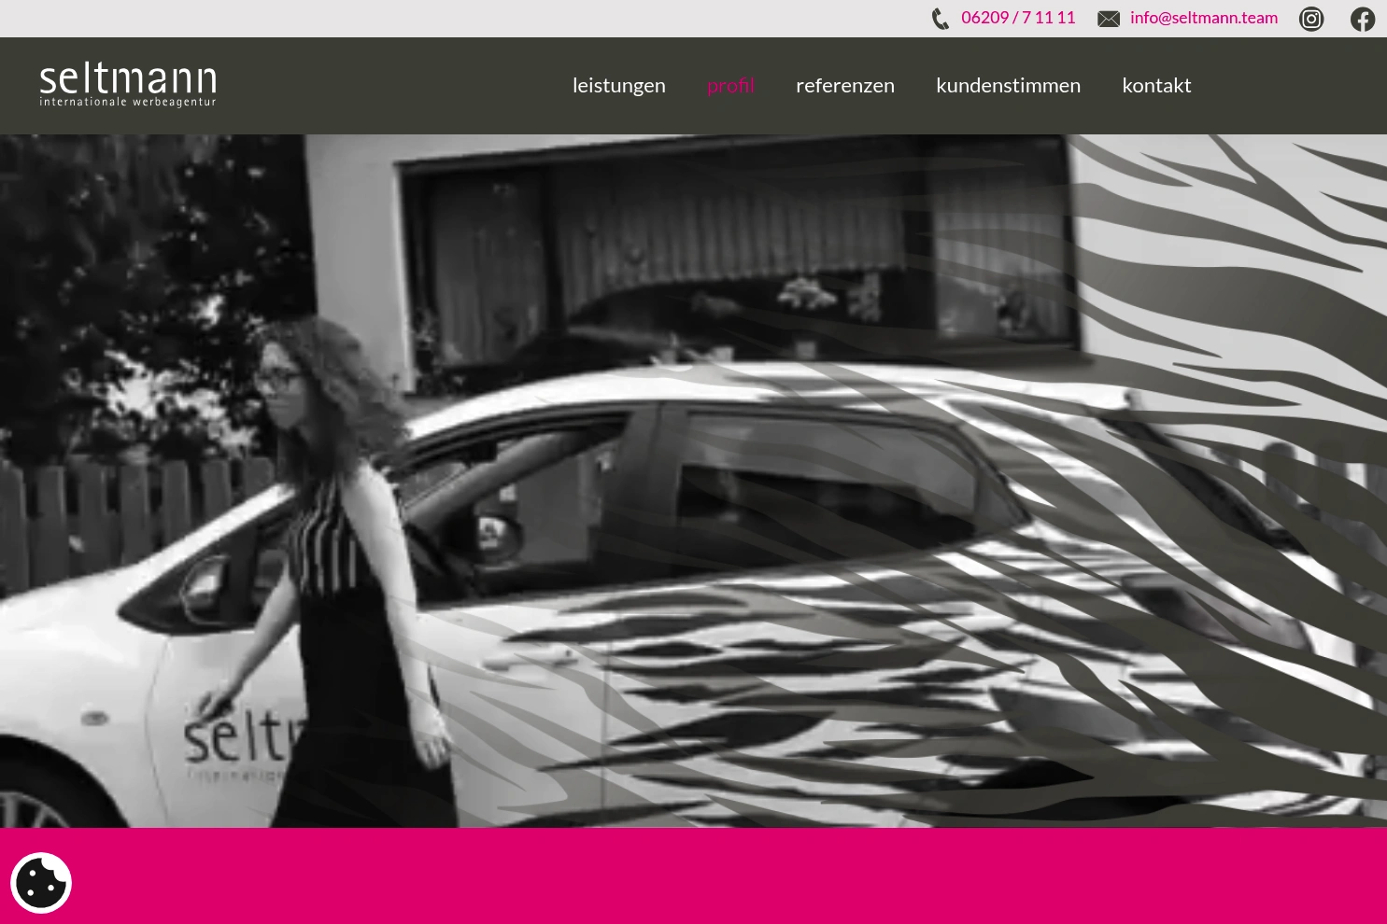Click the phone receiver icon near the number
The image size is (1387, 924).
point(941,19)
